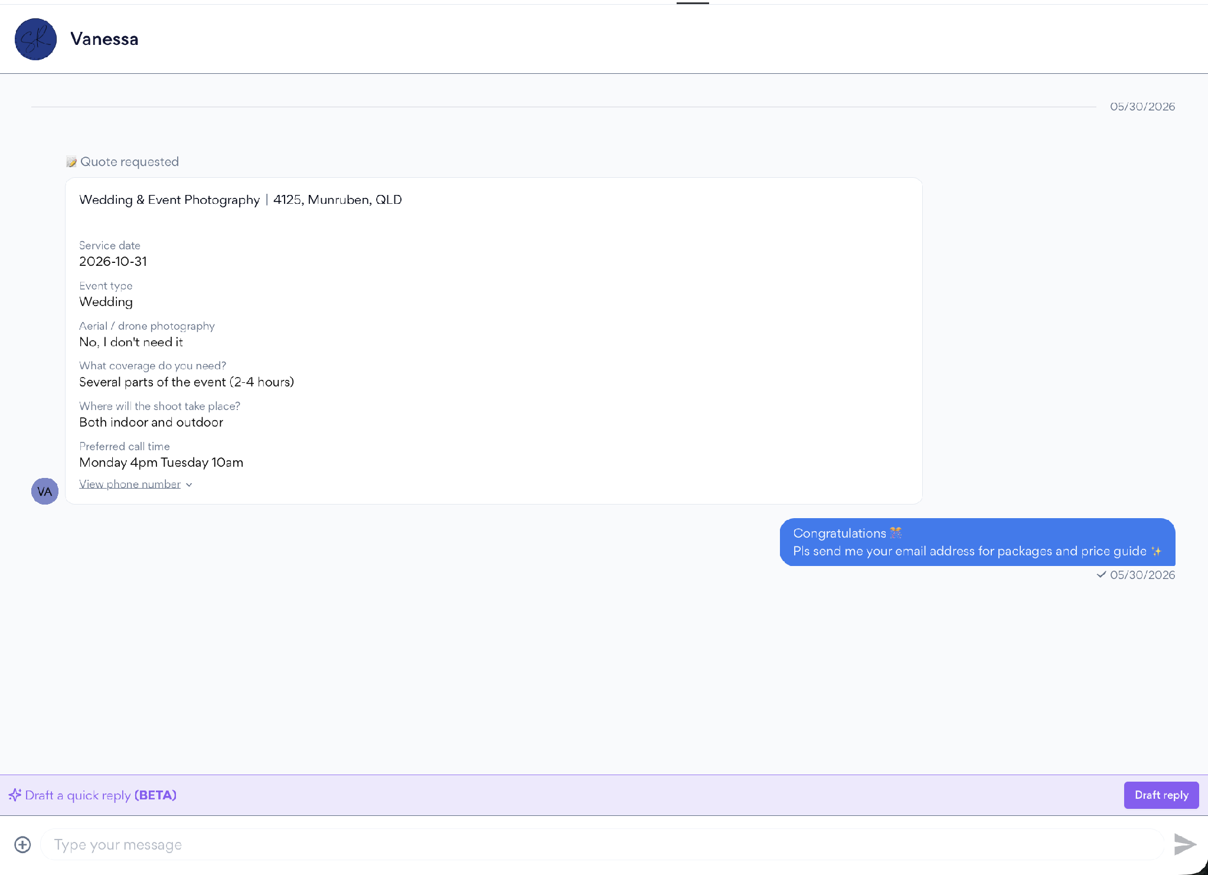Click the Vanessa profile avatar
The image size is (1208, 875).
coord(35,39)
